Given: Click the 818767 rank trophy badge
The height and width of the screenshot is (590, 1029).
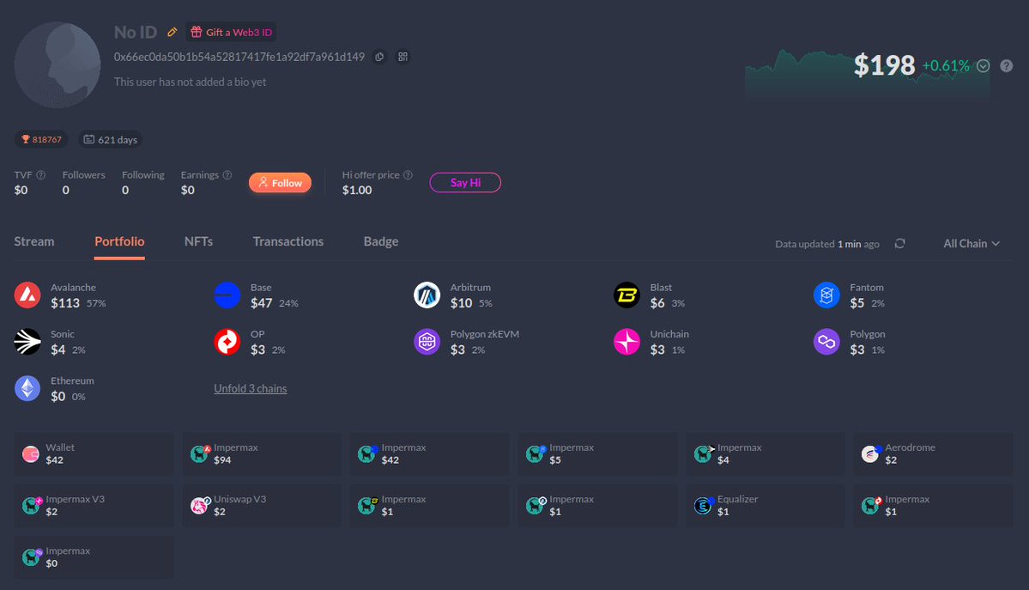Looking at the screenshot, I should point(40,139).
